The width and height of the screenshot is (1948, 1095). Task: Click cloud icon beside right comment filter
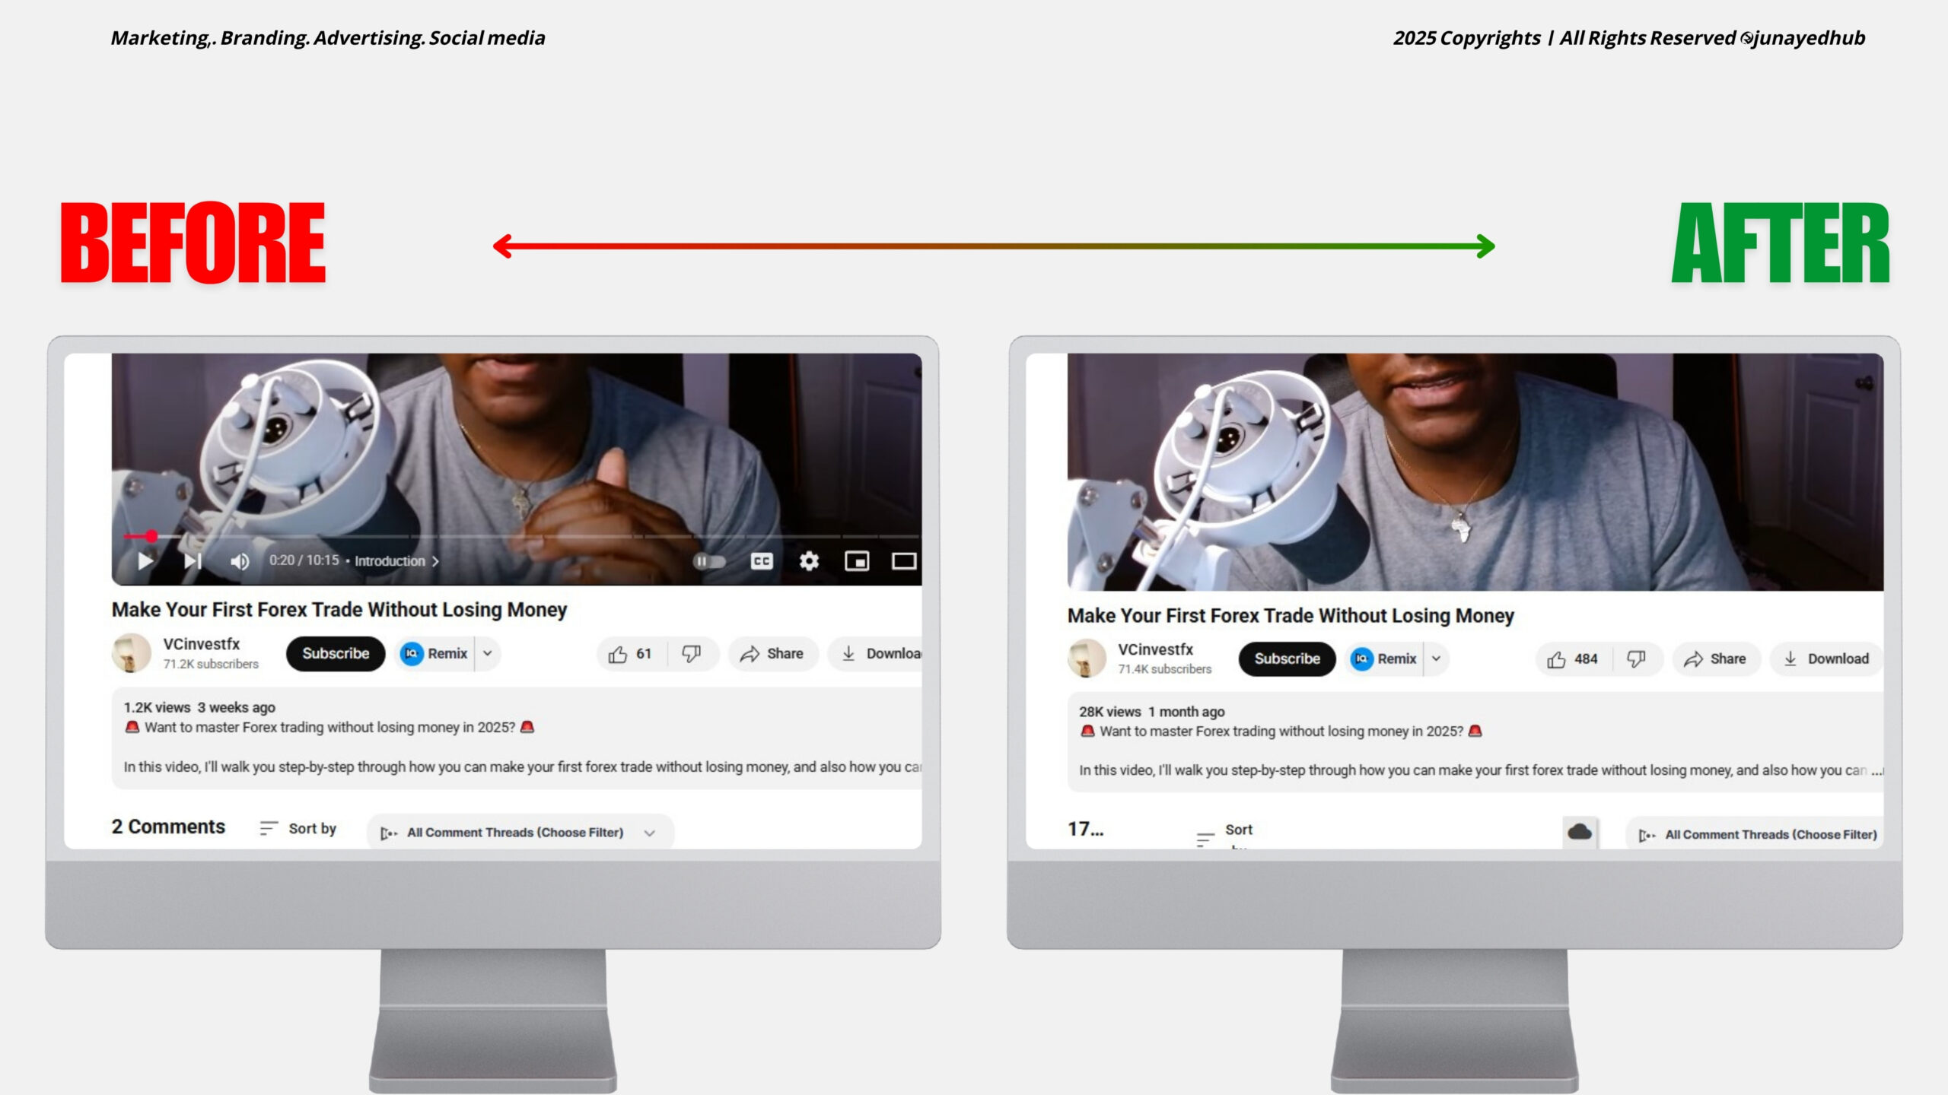pos(1580,832)
